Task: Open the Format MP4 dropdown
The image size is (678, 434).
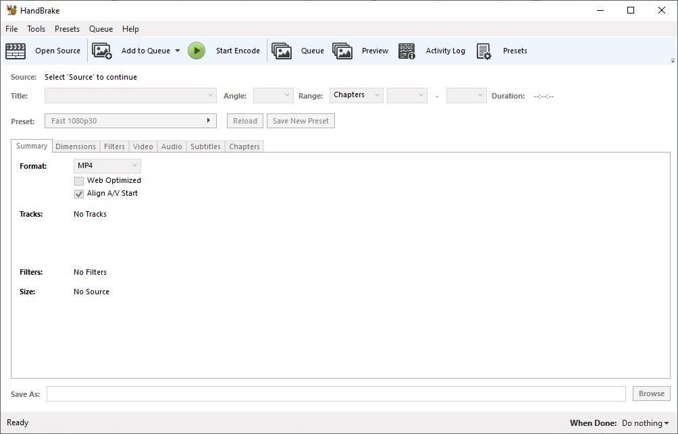Action: 107,165
